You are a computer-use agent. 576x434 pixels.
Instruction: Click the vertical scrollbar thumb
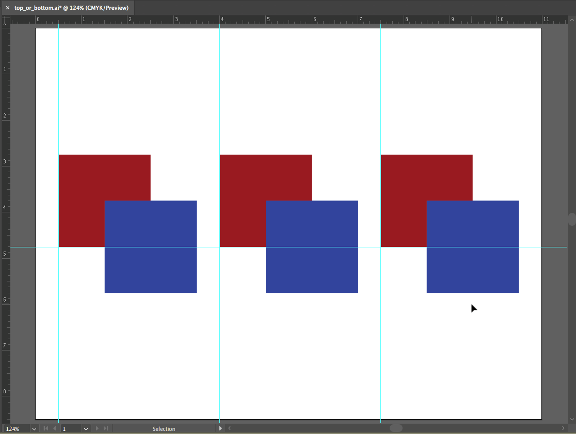point(571,219)
